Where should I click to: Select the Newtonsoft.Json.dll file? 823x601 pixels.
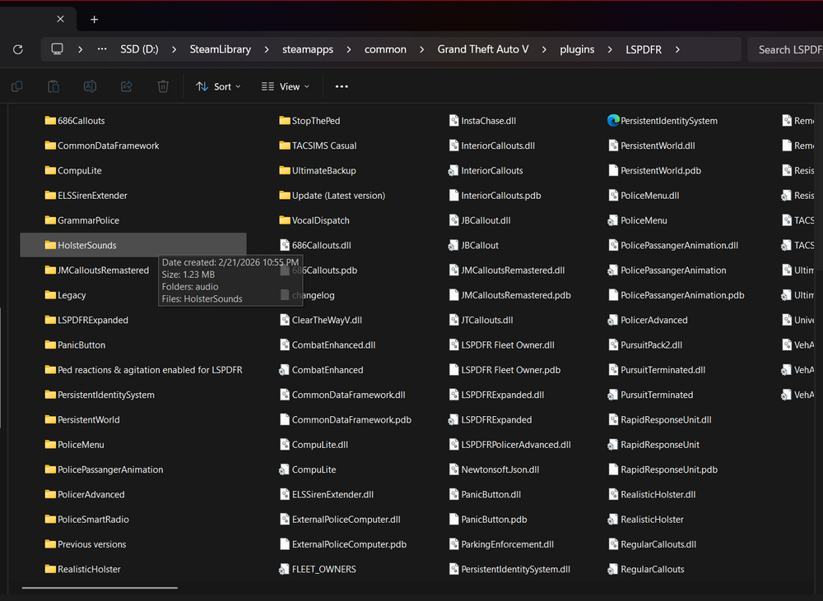click(x=500, y=469)
